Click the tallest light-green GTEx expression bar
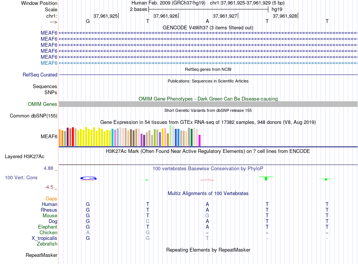The width and height of the screenshot is (358, 264). coord(171,136)
